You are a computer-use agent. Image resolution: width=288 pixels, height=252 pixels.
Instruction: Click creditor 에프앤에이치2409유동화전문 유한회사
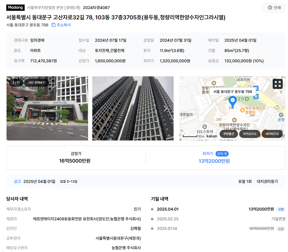coord(87,219)
